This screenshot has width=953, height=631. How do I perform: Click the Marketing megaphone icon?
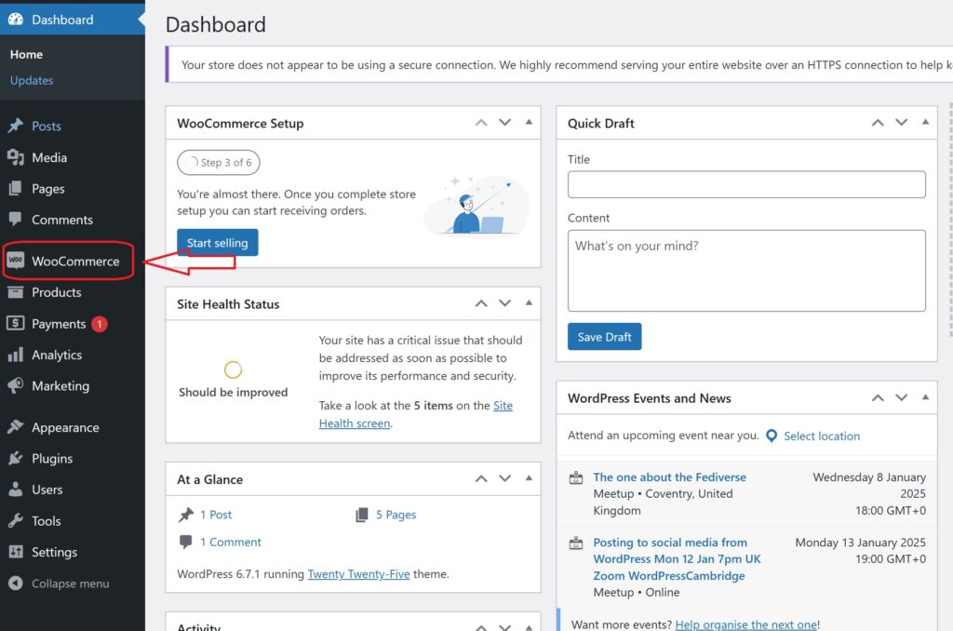tap(16, 385)
